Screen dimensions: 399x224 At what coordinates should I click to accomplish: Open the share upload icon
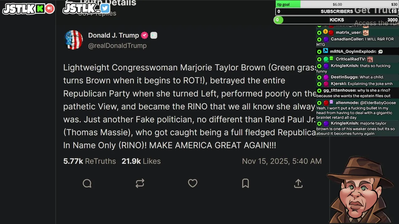[x=298, y=183]
